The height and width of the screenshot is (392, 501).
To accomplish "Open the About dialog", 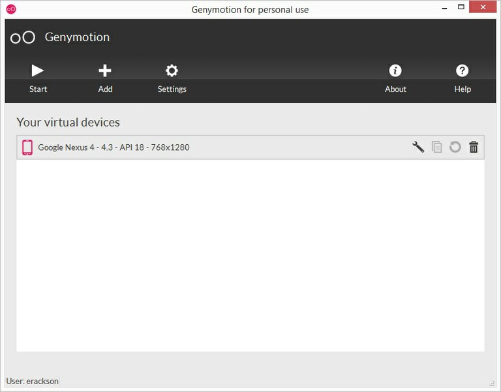I will click(395, 78).
